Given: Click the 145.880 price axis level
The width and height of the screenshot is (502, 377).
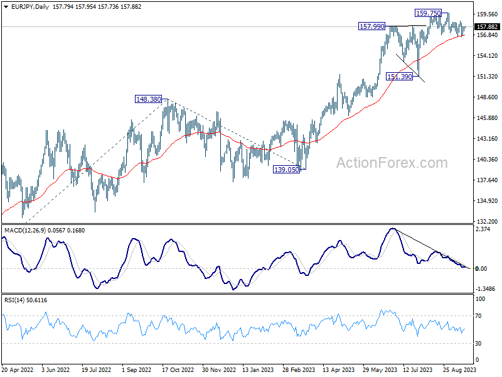Looking at the screenshot, I should [x=488, y=118].
